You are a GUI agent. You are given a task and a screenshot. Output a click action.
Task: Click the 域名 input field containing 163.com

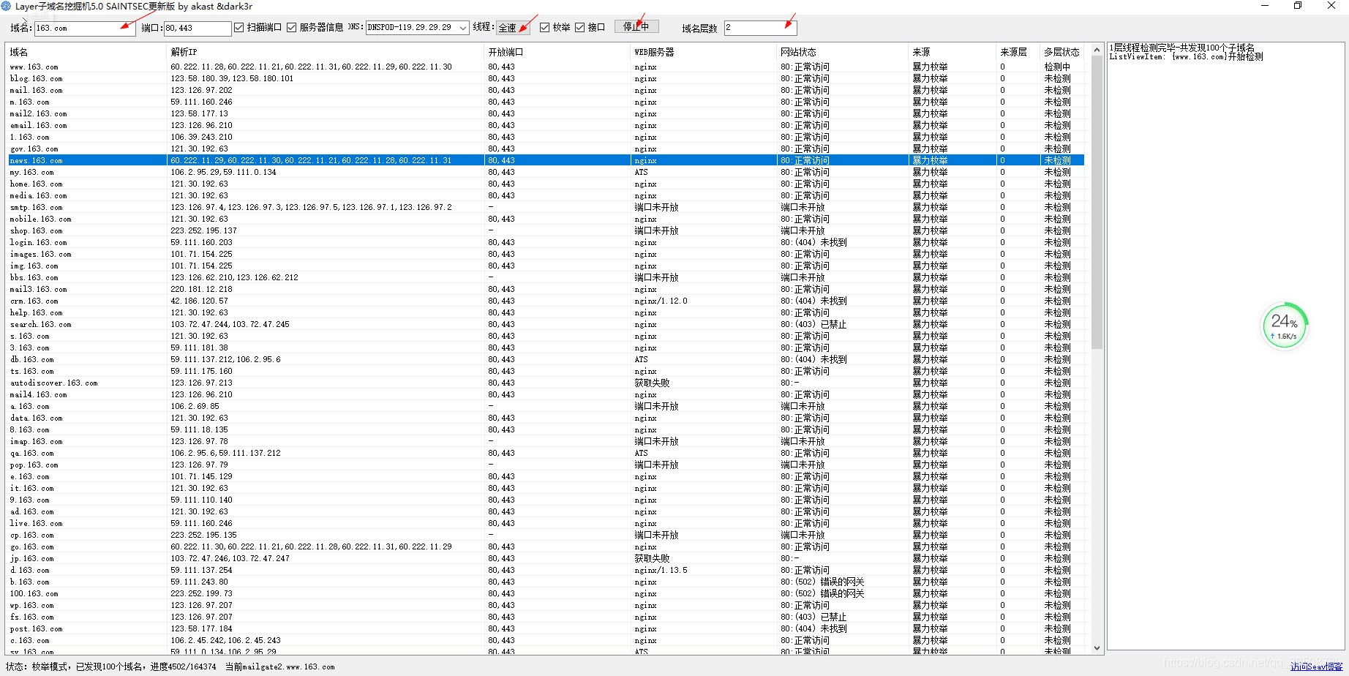click(84, 28)
